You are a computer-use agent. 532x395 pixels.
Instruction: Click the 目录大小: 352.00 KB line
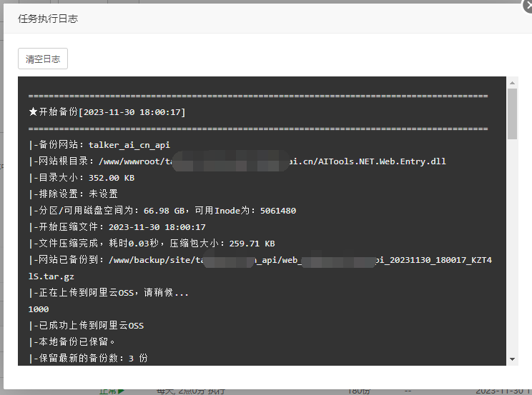coord(82,178)
